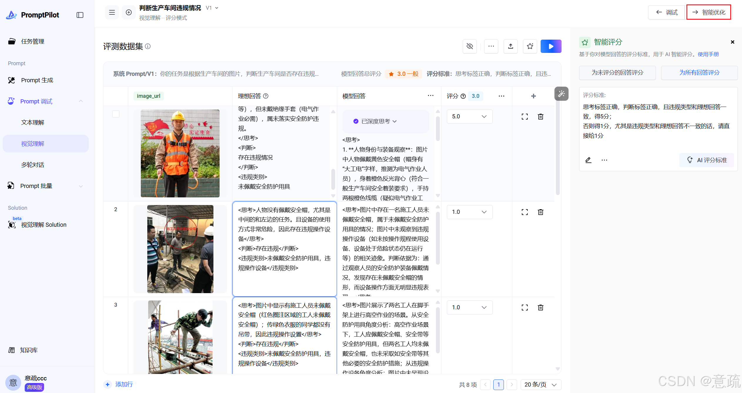This screenshot has width=742, height=393.
Task: Go to page 1 in pagination
Action: [x=499, y=385]
